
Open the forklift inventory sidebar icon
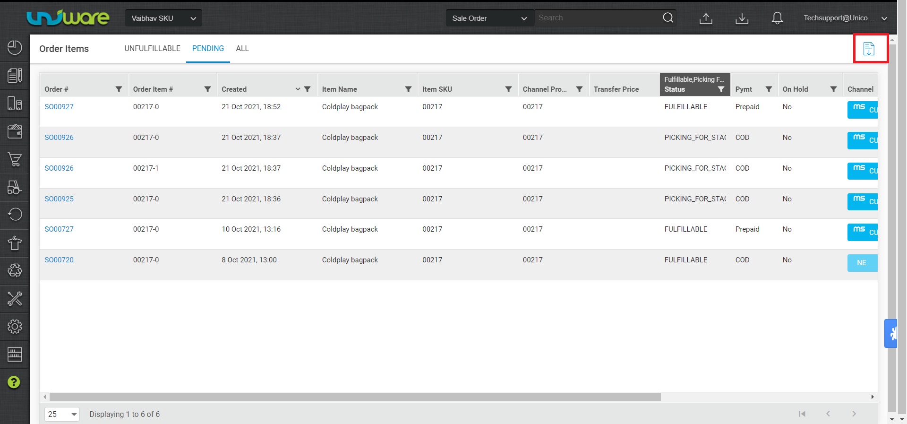[x=15, y=187]
